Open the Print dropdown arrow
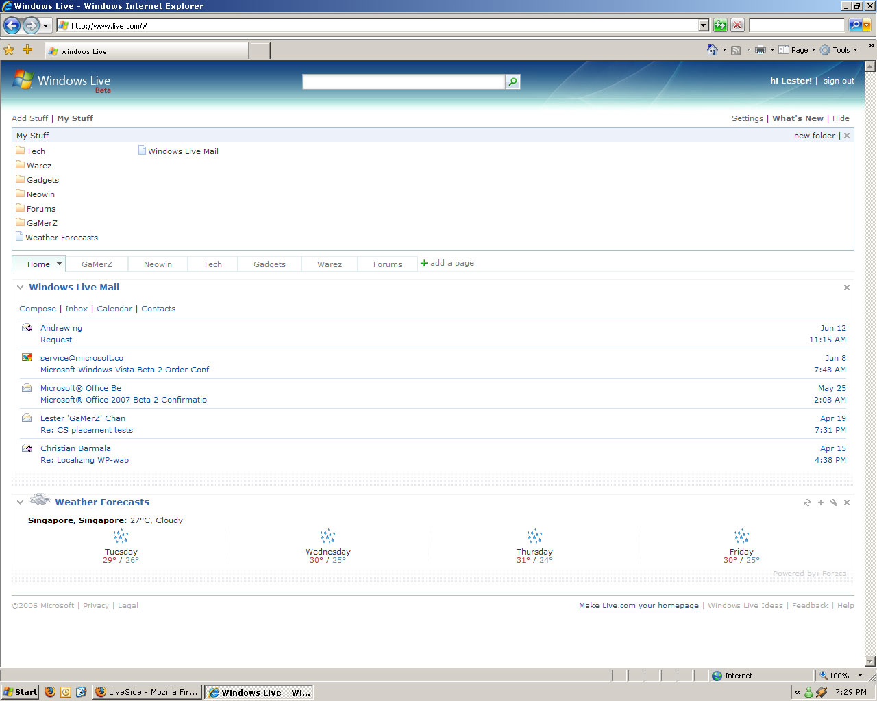 (772, 49)
